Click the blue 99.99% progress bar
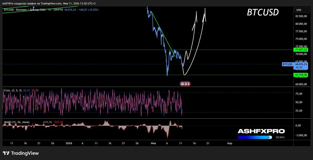Image resolution: width=313 pixels, height=160 pixels. pyautogui.click(x=255, y=137)
